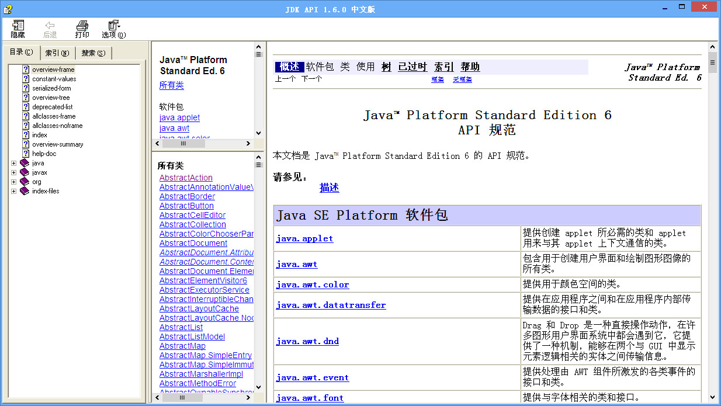
Task: Switch to the Contents (目录) tab
Action: (22, 52)
